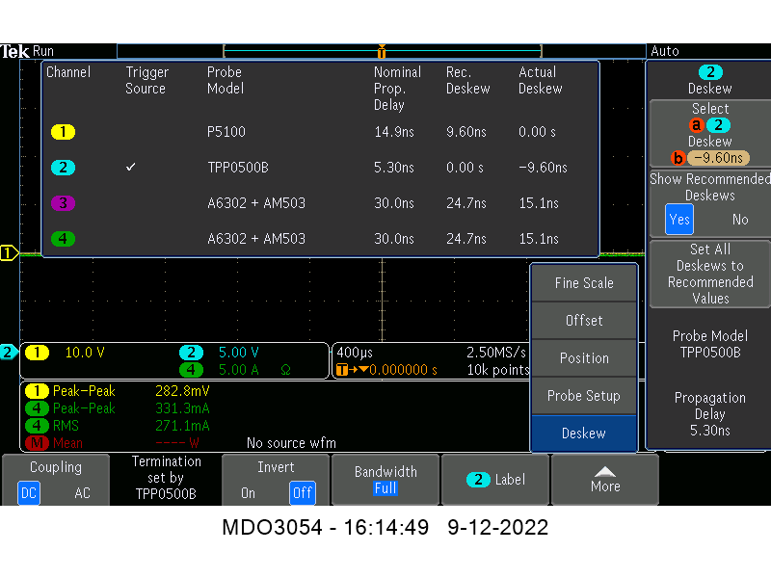This screenshot has width=771, height=578.
Task: Click channel 1 Peak-Peak measurement badge
Action: (x=37, y=391)
